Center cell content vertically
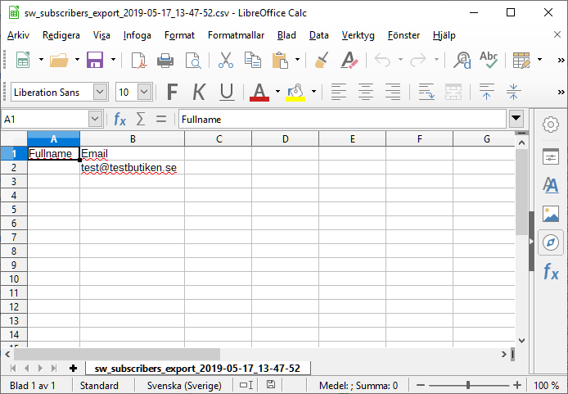 coord(513,92)
